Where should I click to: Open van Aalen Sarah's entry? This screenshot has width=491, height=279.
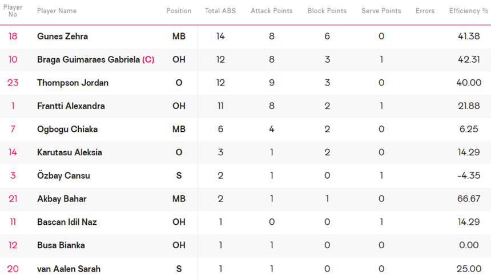[x=67, y=269]
